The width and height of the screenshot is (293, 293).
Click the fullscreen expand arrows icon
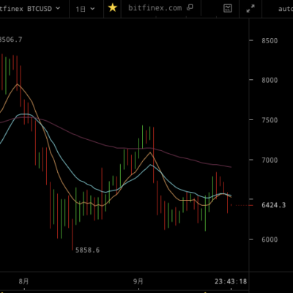click(x=251, y=9)
